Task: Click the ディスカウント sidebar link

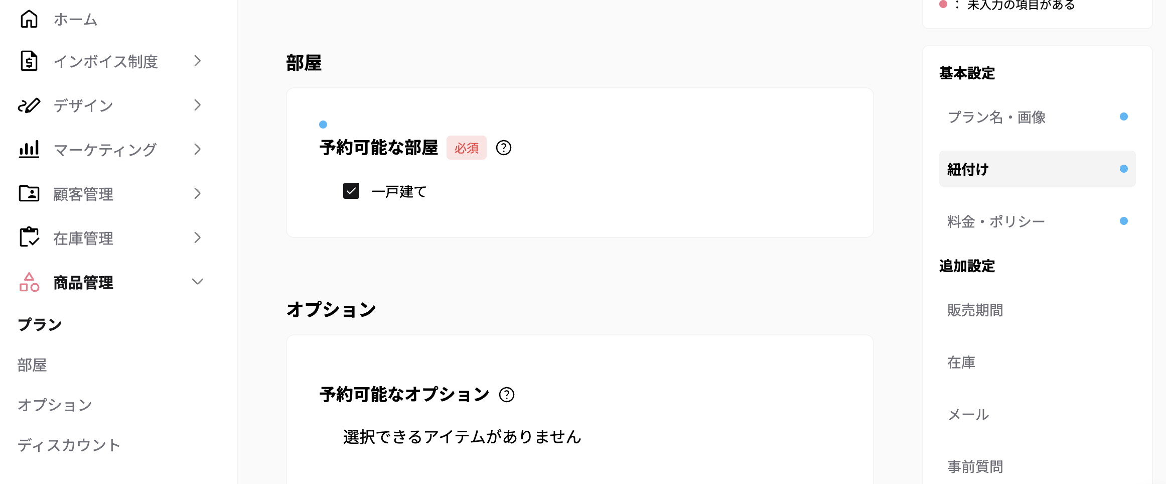Action: click(68, 445)
